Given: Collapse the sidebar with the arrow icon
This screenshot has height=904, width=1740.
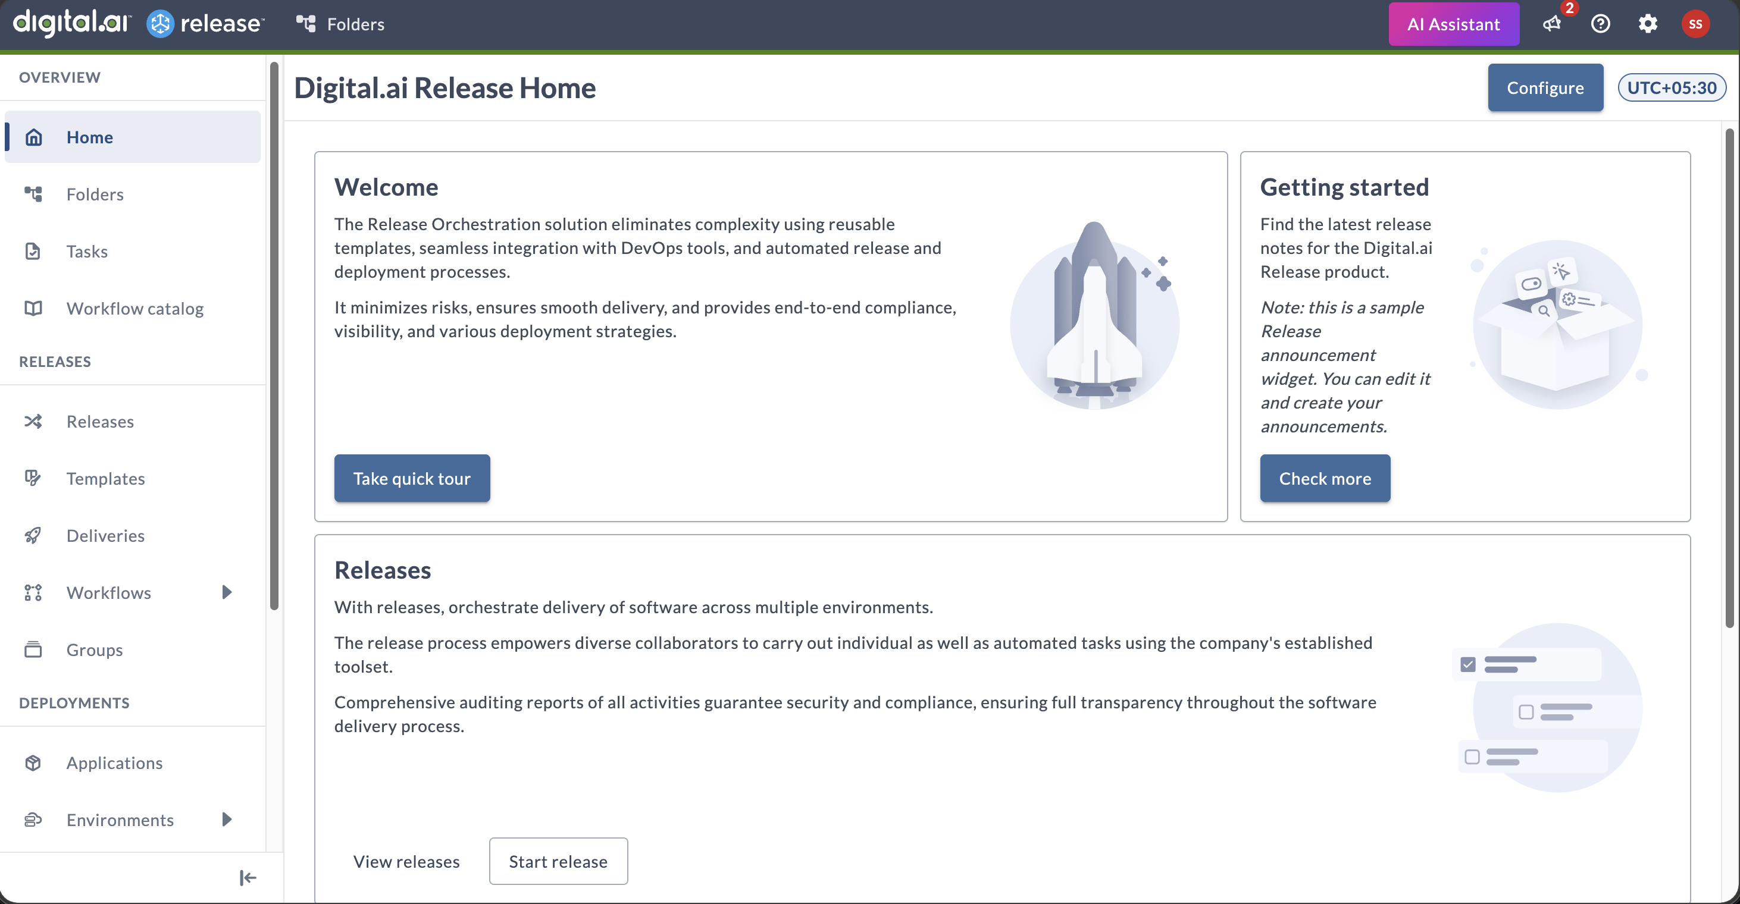Looking at the screenshot, I should [x=248, y=877].
